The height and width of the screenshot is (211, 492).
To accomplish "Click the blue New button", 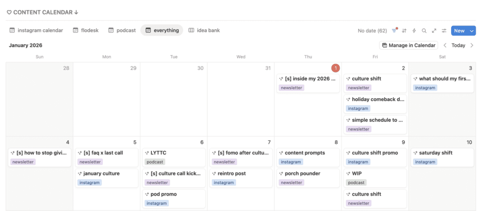I will (x=459, y=31).
